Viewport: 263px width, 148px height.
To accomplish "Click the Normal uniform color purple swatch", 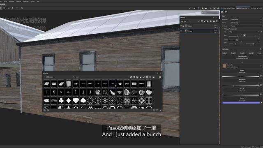I will [241, 103].
